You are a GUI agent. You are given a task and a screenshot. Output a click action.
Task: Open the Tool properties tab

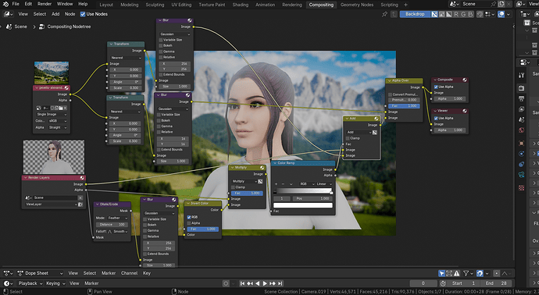tap(522, 75)
